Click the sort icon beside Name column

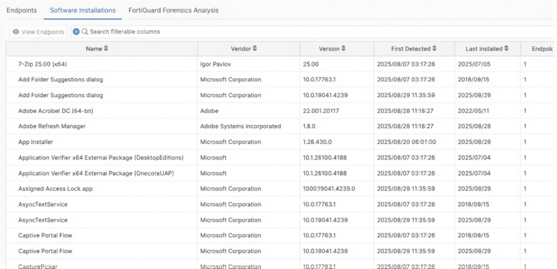[106, 49]
